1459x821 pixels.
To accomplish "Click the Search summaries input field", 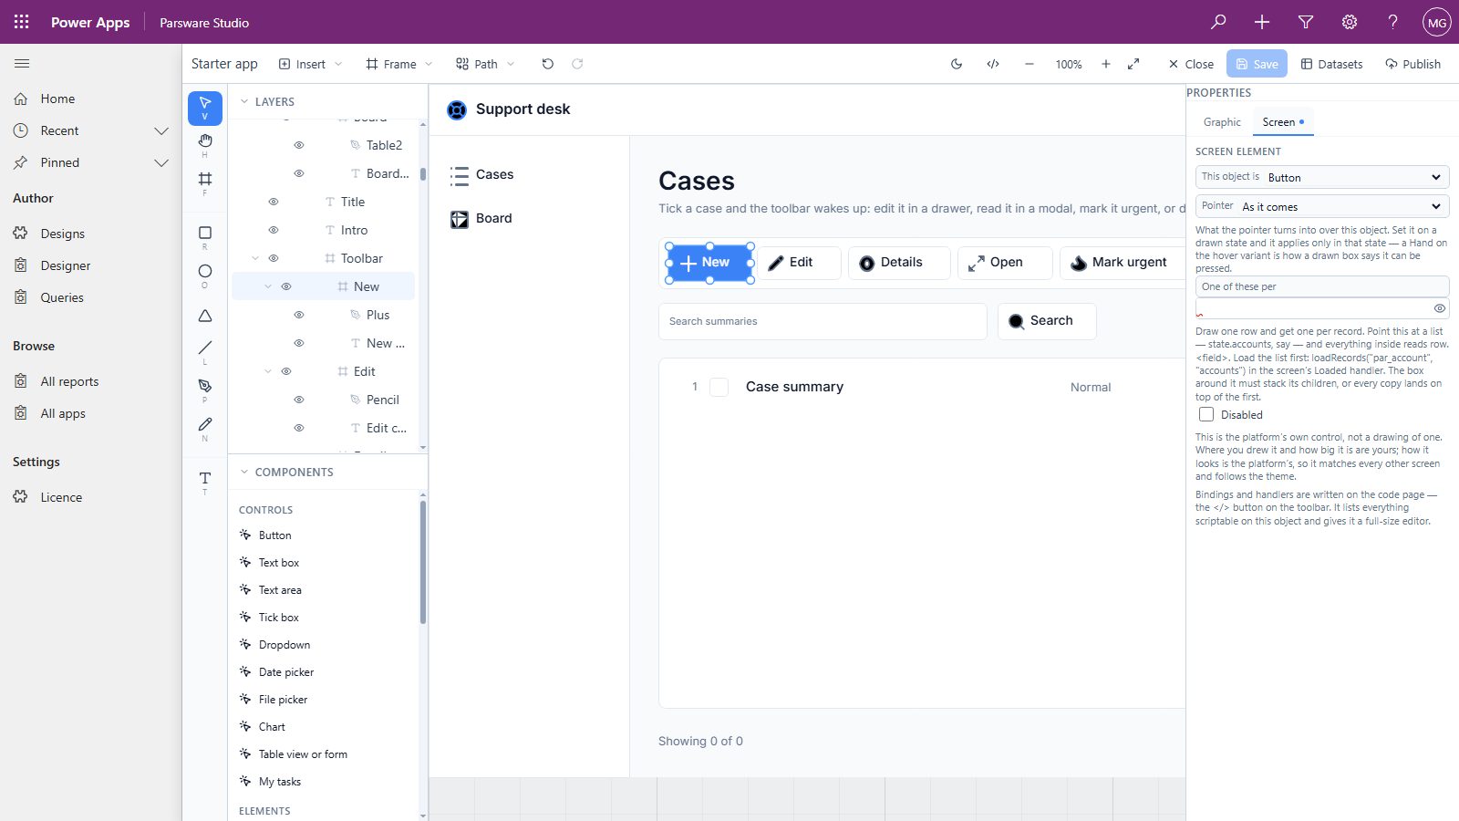I will pos(823,321).
